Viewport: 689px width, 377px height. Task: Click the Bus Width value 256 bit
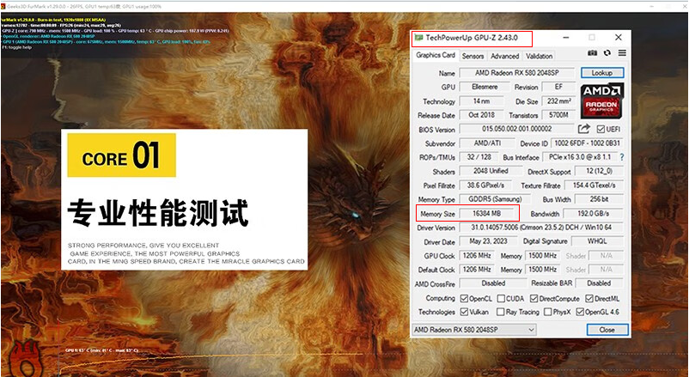[x=599, y=199]
